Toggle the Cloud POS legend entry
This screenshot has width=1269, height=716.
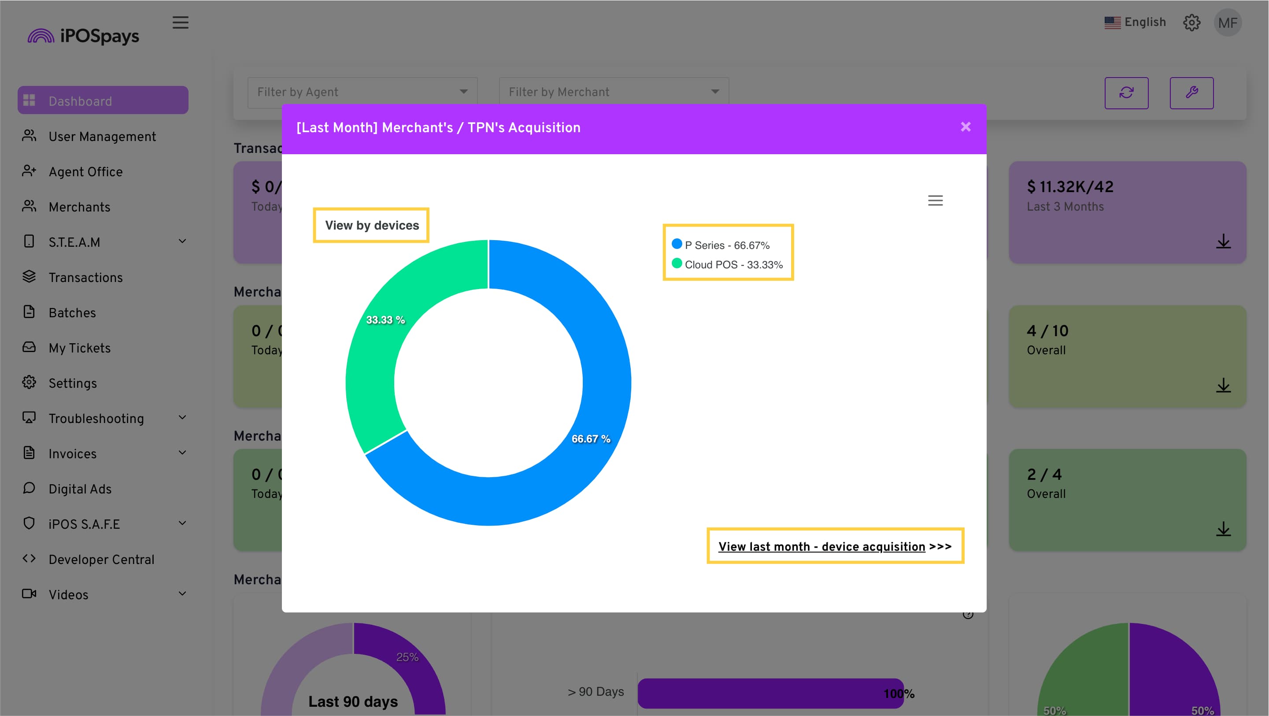coord(727,264)
